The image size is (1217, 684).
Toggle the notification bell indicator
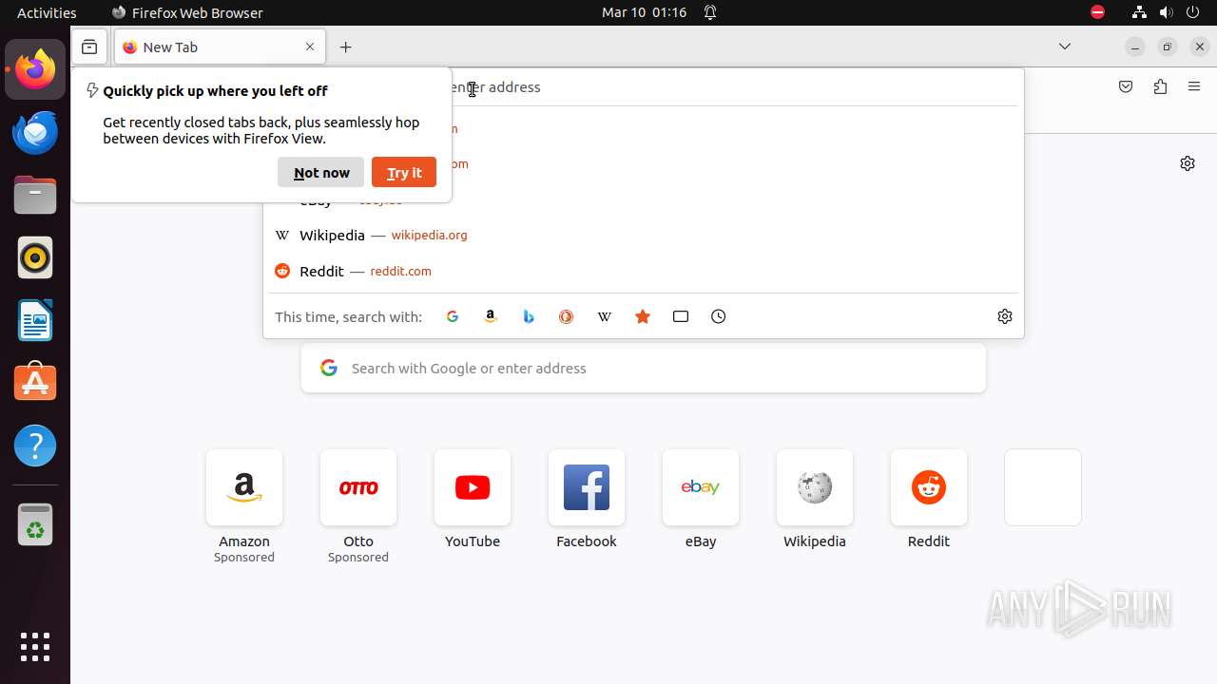[710, 12]
